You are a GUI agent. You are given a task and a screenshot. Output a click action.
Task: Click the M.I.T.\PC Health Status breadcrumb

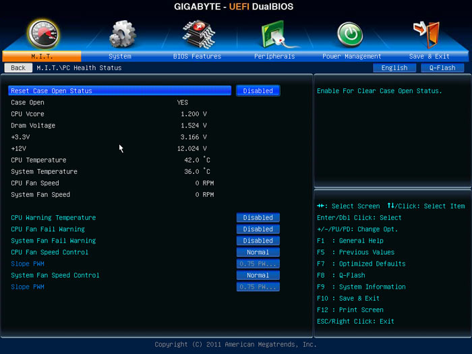79,67
